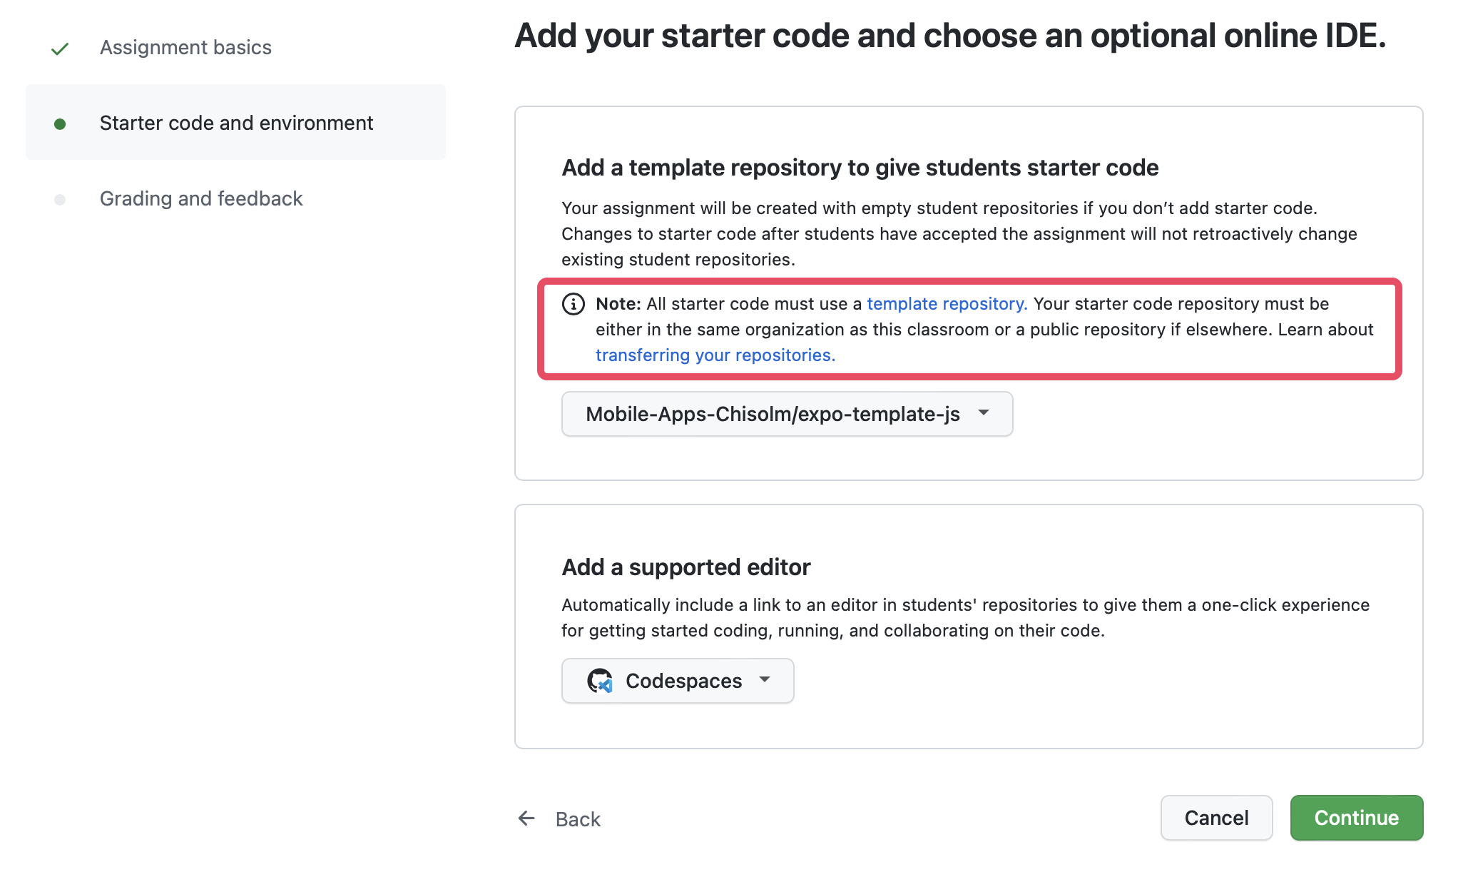Click the green checkmark beside Assignment basics
This screenshot has height=872, width=1468.
point(60,49)
